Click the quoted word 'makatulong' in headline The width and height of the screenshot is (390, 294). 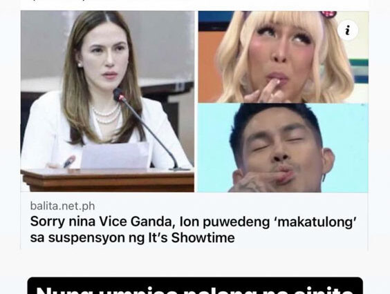click(315, 222)
